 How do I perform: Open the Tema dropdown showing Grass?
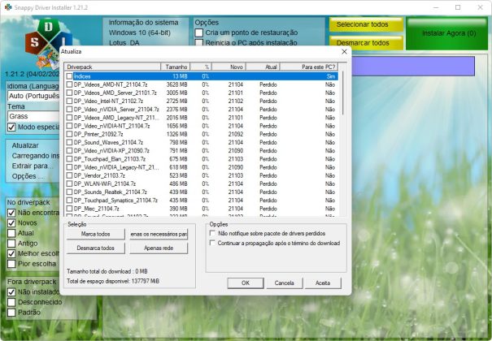33,116
